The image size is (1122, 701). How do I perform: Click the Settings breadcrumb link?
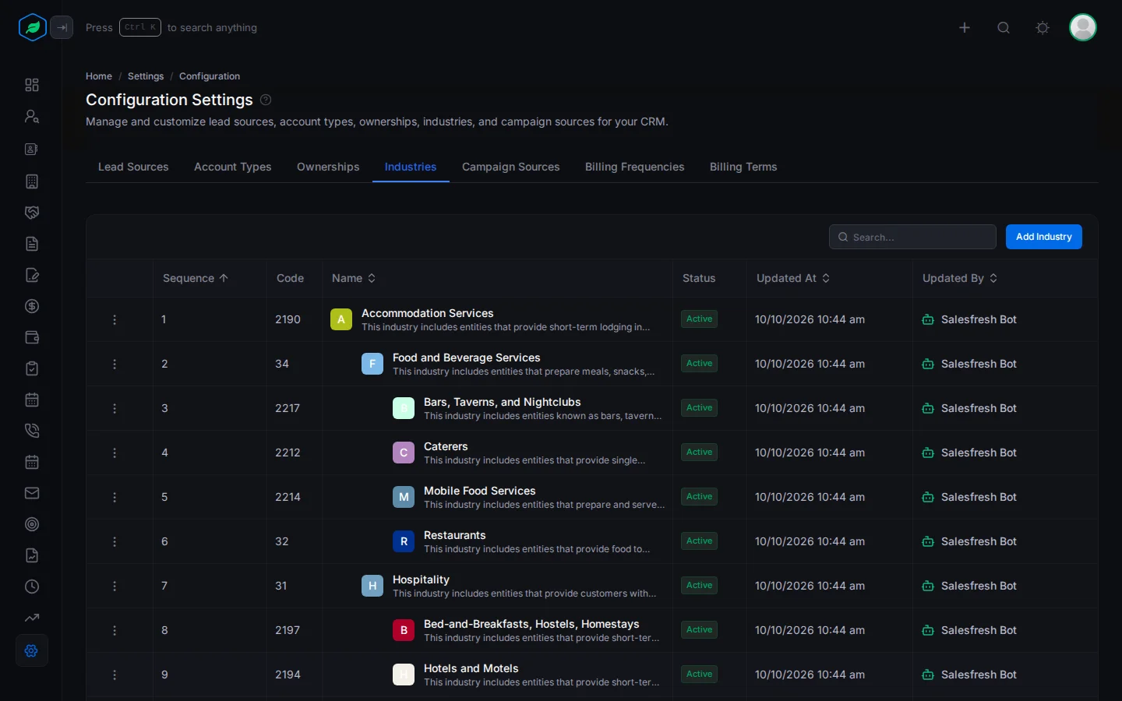(x=146, y=76)
